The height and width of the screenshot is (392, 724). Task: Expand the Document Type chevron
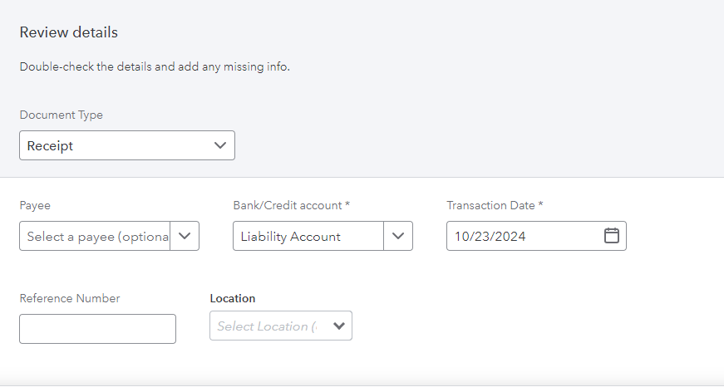point(220,145)
